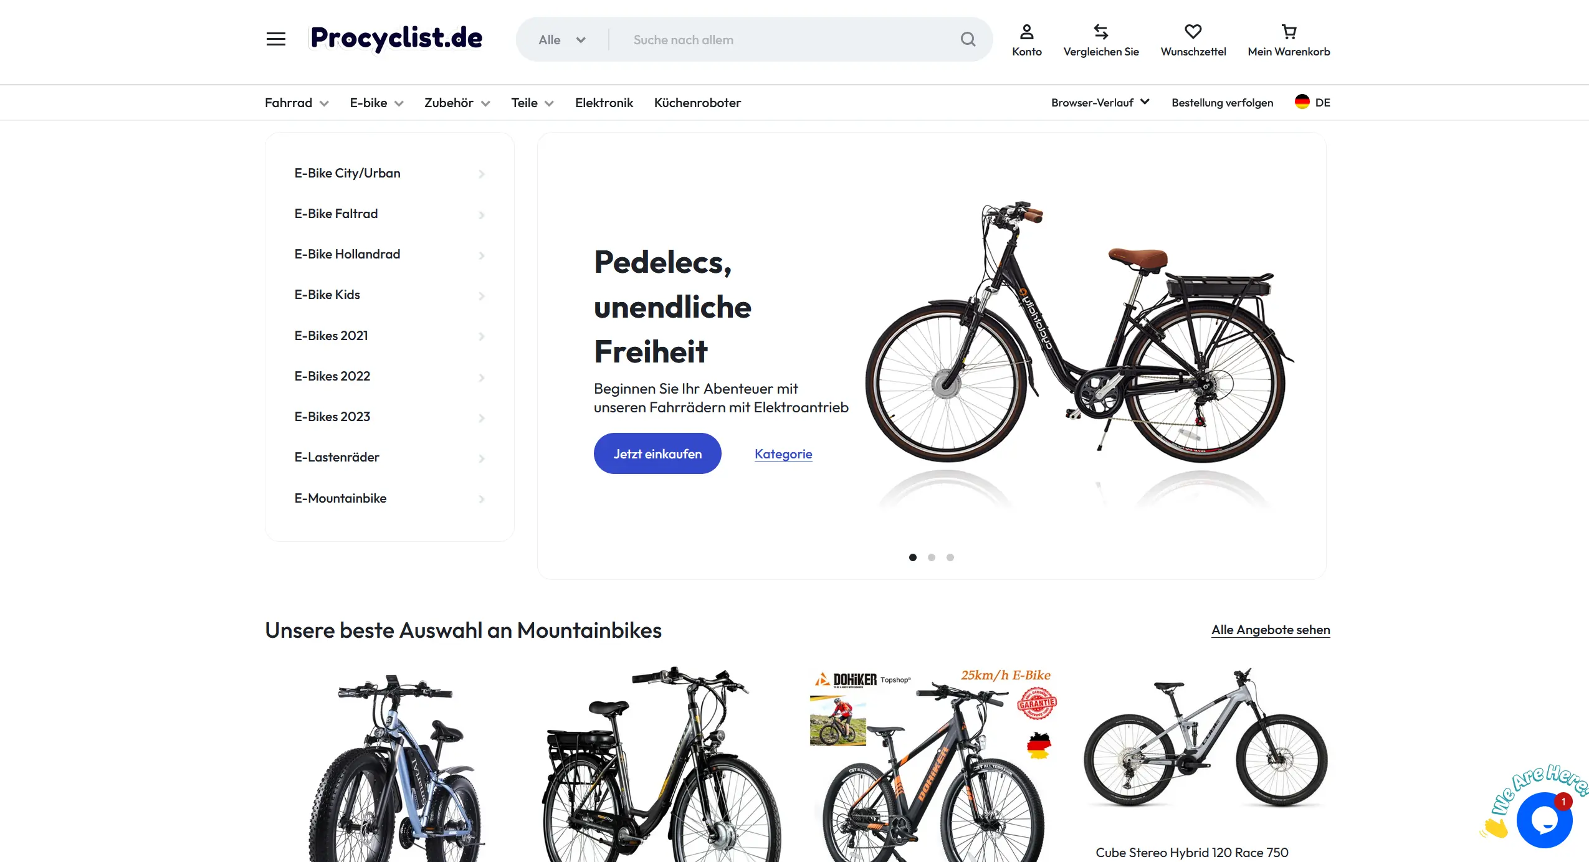Click the search magnifier icon
The height and width of the screenshot is (862, 1589).
(x=968, y=39)
